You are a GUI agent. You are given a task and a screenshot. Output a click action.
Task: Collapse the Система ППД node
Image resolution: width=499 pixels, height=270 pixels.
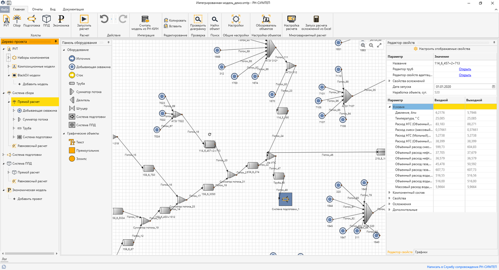(3, 164)
